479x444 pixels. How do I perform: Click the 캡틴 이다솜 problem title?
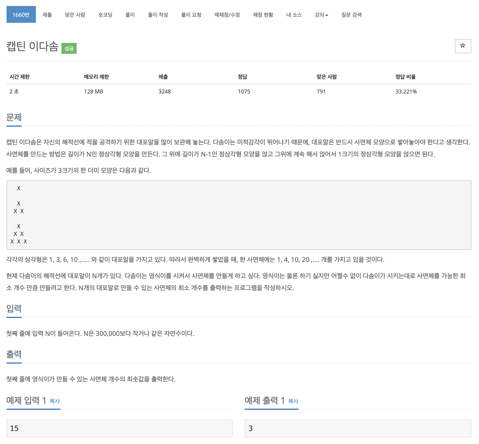click(x=32, y=46)
